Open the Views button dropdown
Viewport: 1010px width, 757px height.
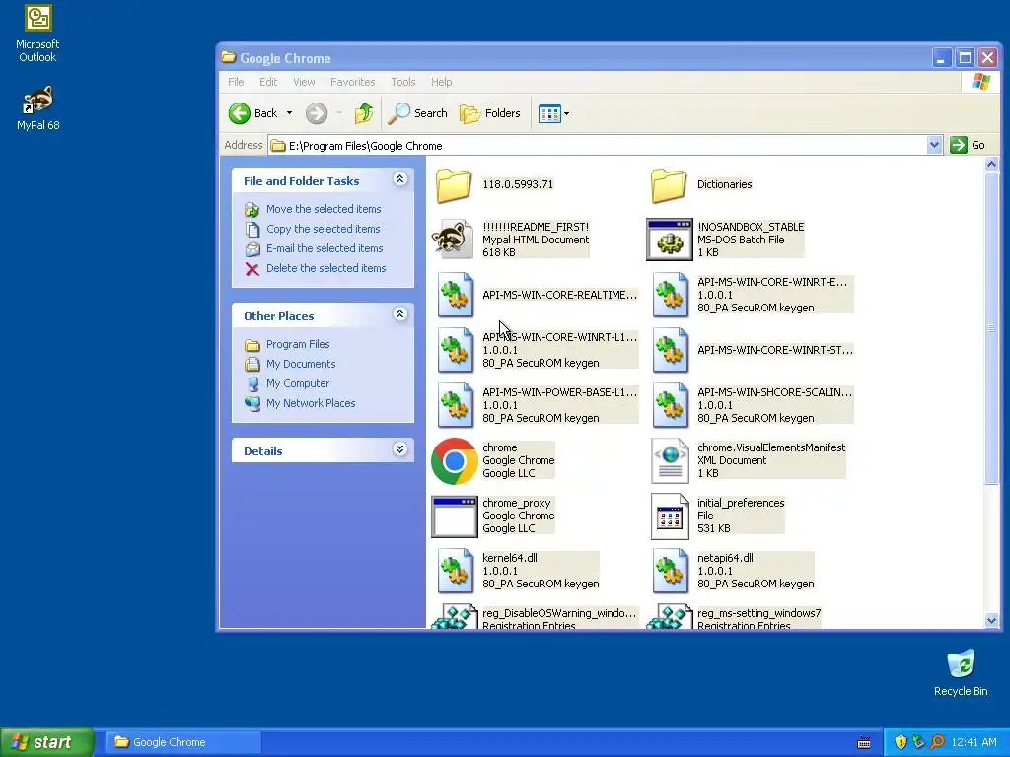coord(566,114)
